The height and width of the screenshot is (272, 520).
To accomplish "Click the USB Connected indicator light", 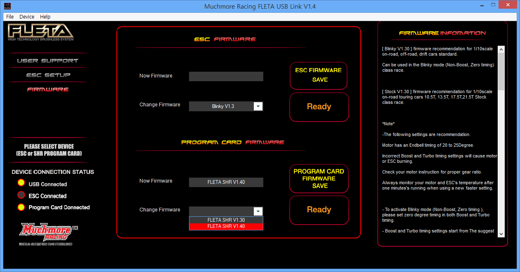I will pyautogui.click(x=21, y=183).
